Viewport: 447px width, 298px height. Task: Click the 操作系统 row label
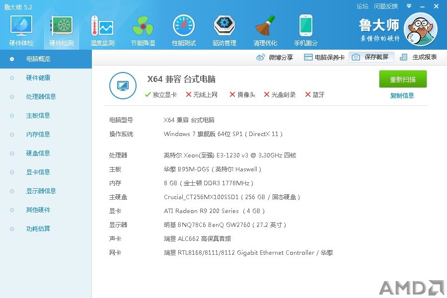[x=121, y=134]
